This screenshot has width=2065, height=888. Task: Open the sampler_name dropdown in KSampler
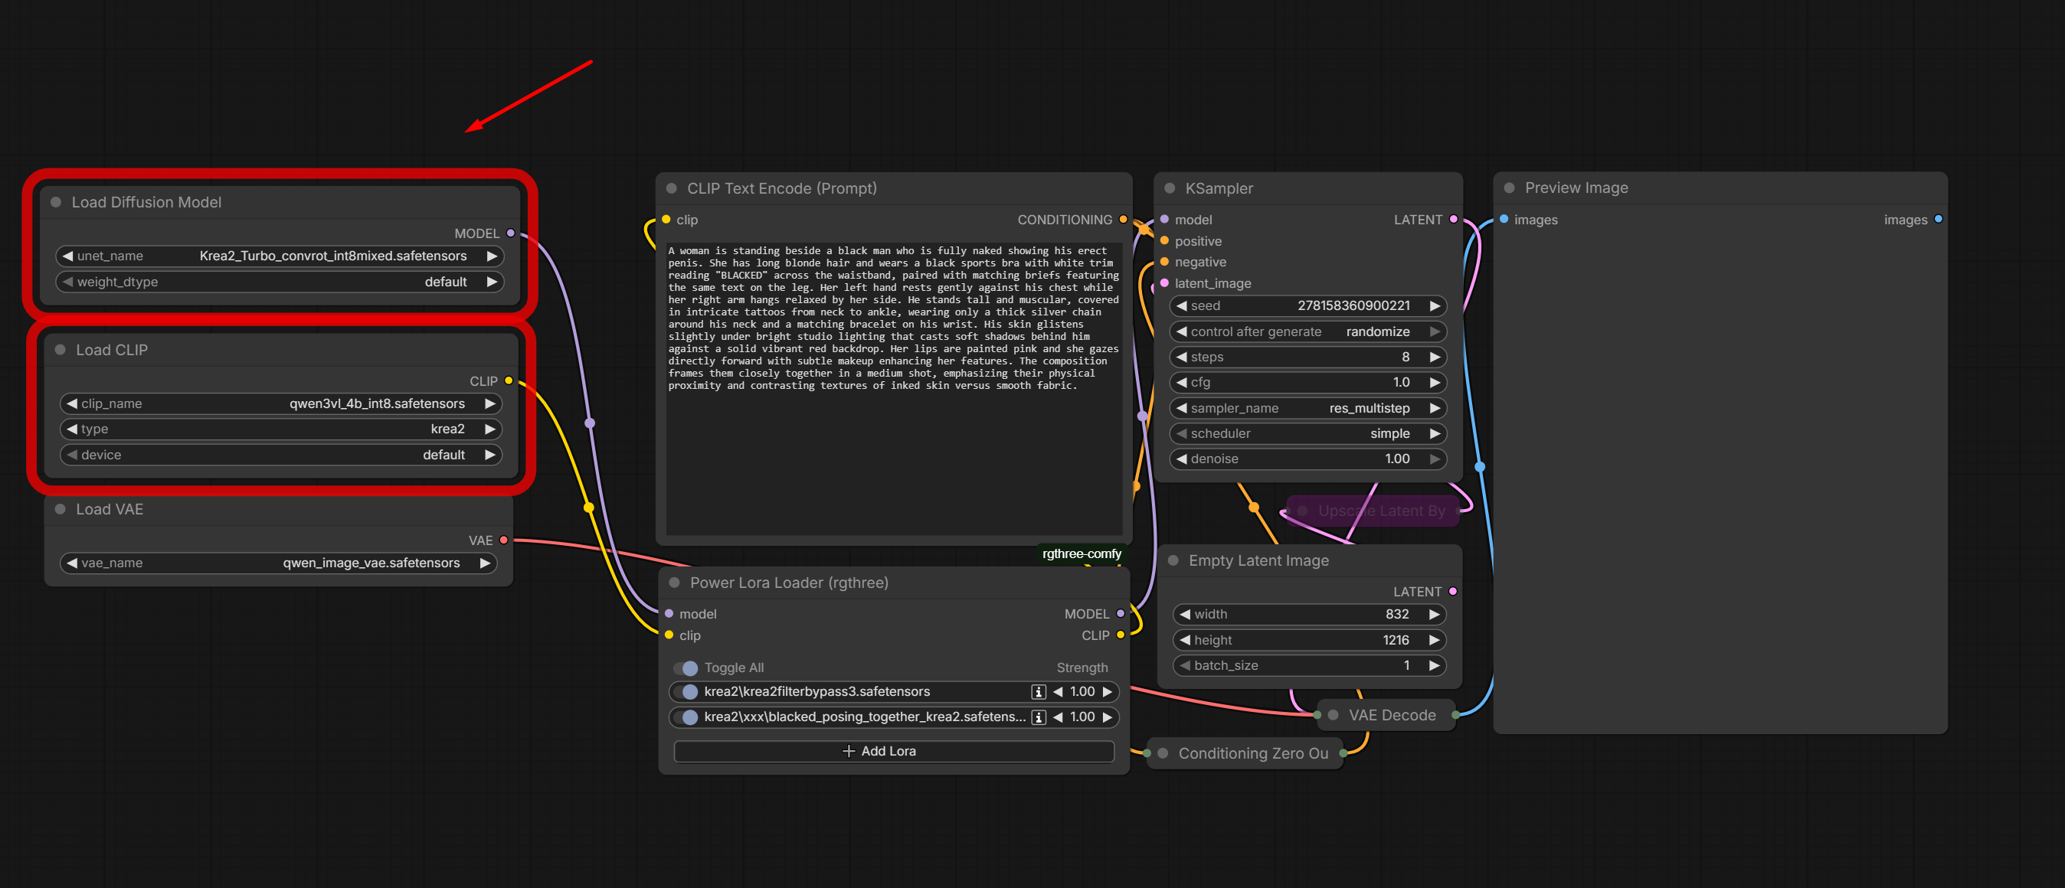(x=1308, y=409)
